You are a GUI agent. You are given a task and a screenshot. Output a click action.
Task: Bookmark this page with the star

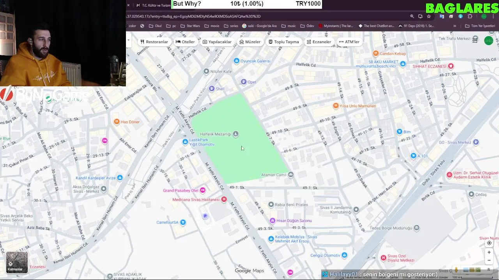tap(429, 16)
